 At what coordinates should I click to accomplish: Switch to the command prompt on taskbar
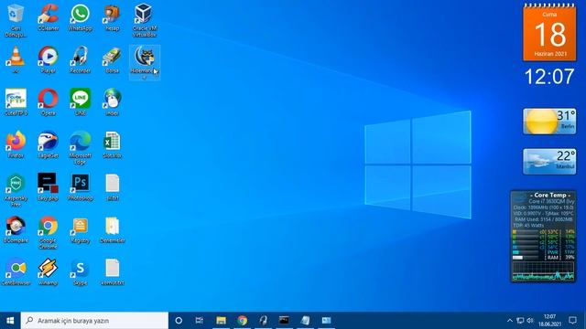[284, 321]
